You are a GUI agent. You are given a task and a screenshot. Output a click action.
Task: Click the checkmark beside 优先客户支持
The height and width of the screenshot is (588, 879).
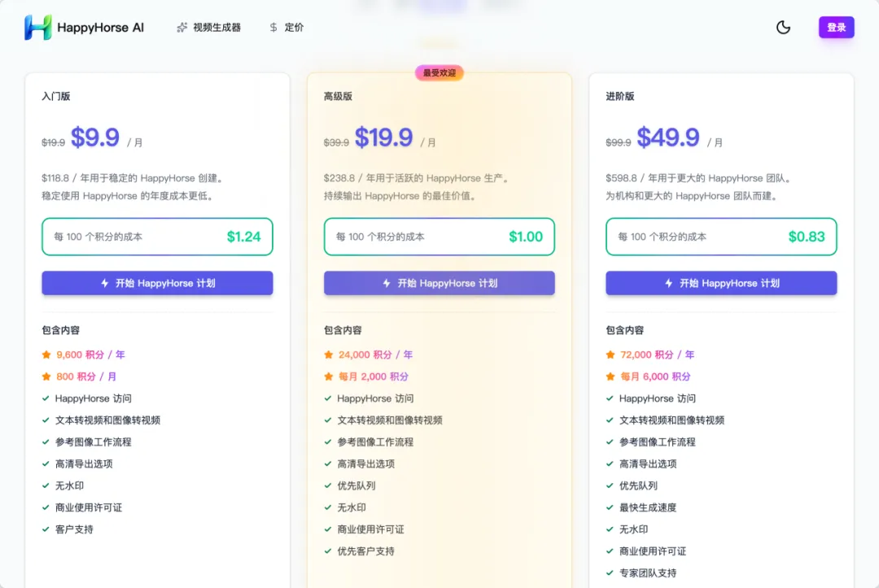click(328, 551)
